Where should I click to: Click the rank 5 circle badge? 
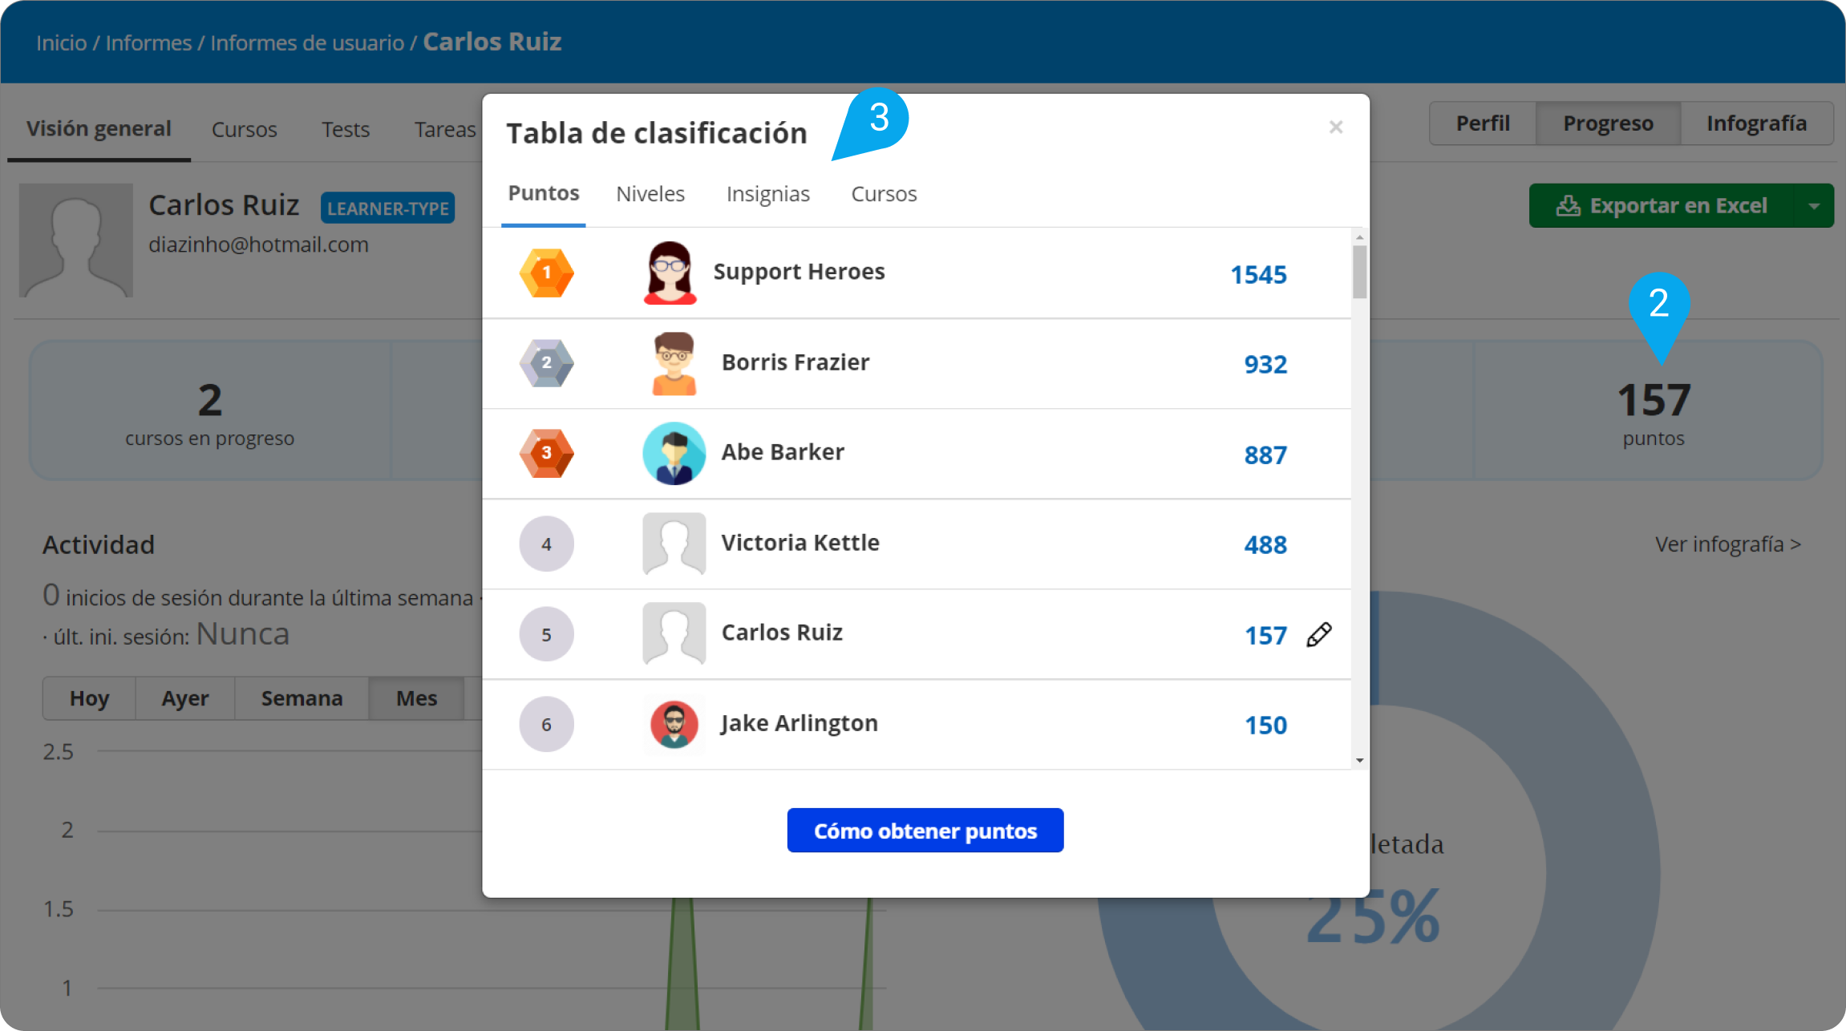pos(547,634)
